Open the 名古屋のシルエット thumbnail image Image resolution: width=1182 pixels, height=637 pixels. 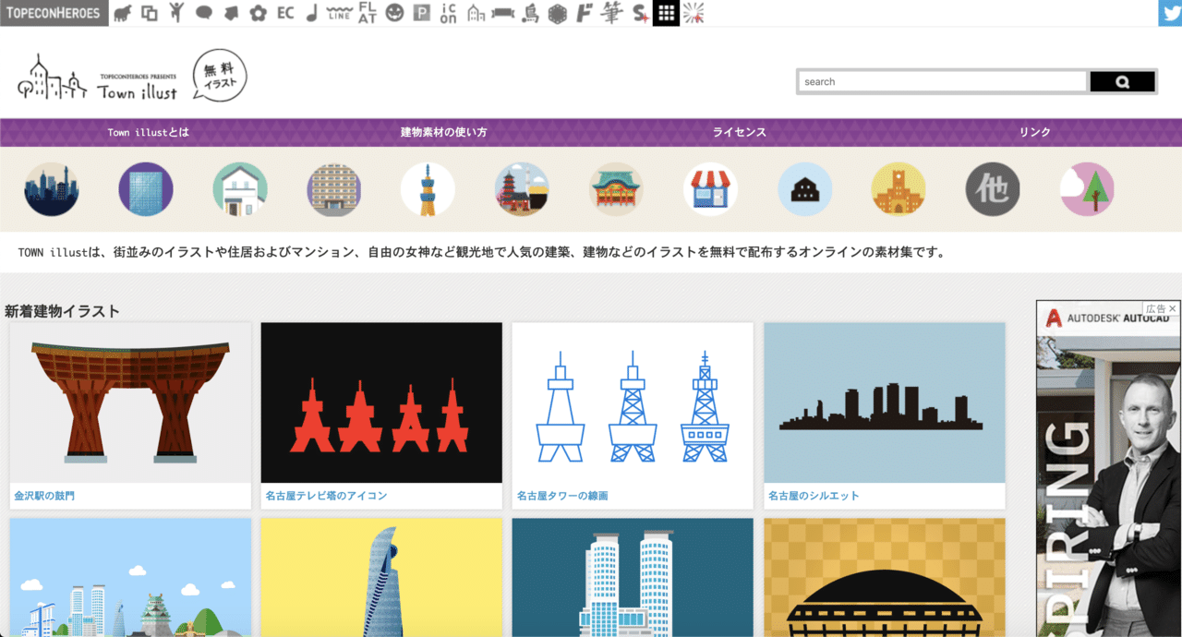click(x=884, y=402)
